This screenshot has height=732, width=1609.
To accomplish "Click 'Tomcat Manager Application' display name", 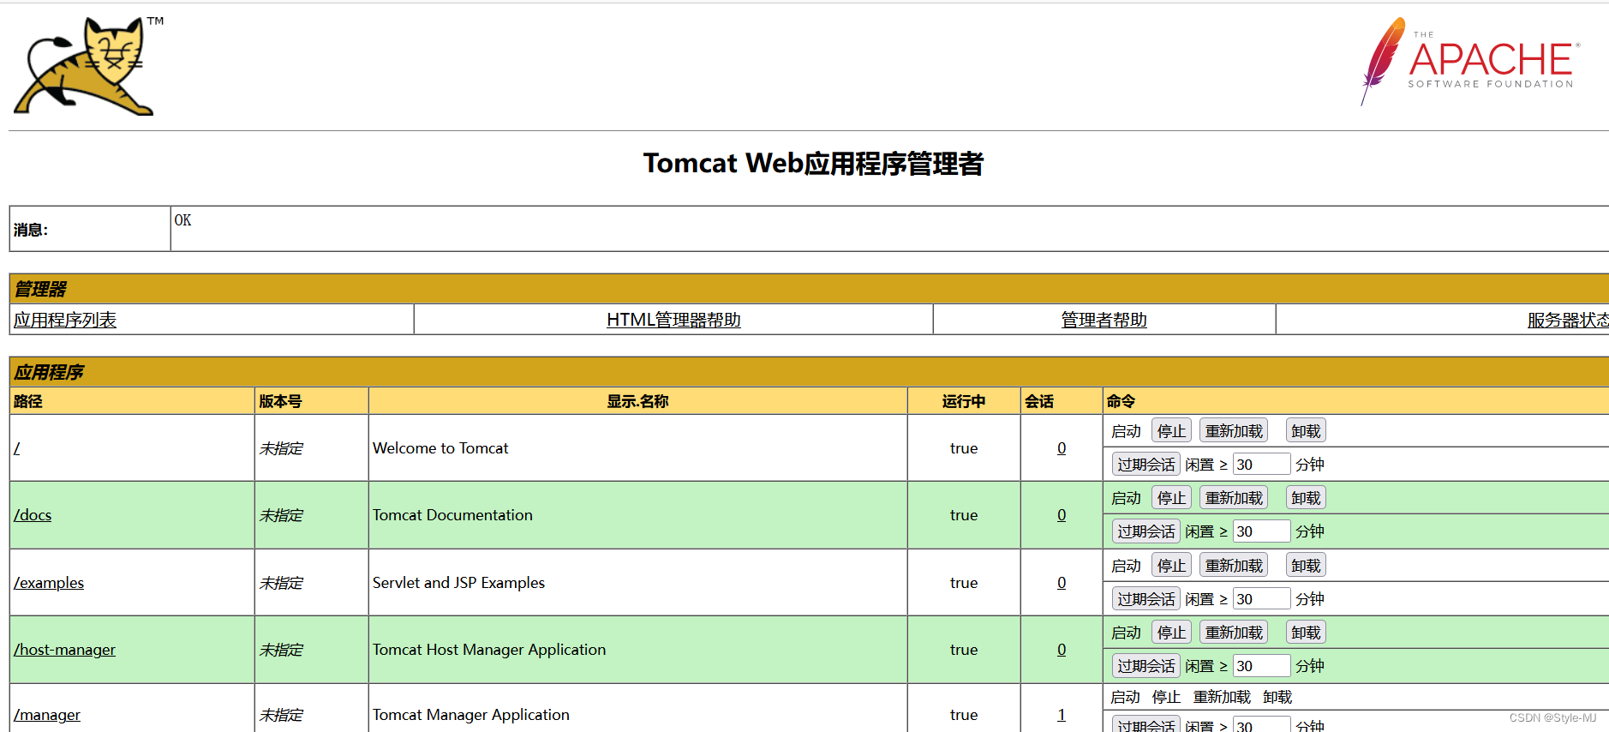I will pos(471,715).
